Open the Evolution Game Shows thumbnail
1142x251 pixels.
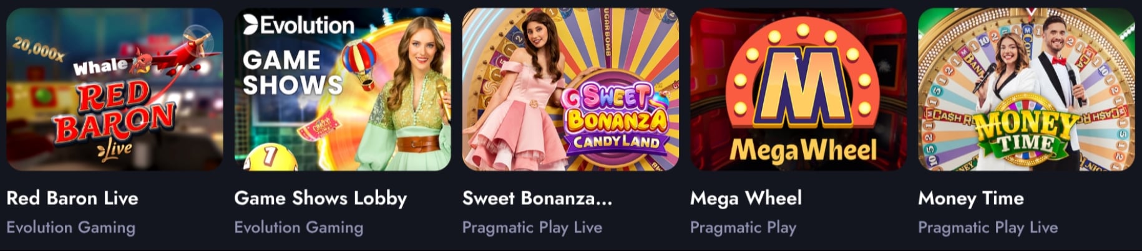(343, 89)
